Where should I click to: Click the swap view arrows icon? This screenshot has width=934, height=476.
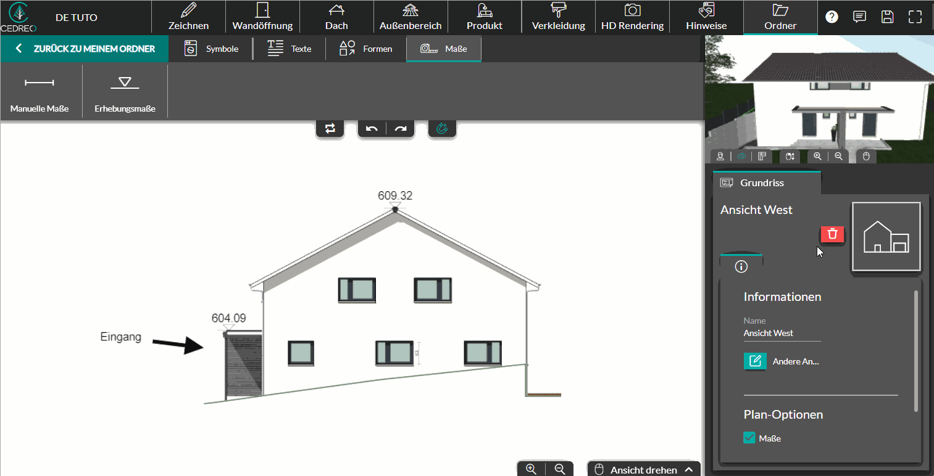(x=330, y=128)
